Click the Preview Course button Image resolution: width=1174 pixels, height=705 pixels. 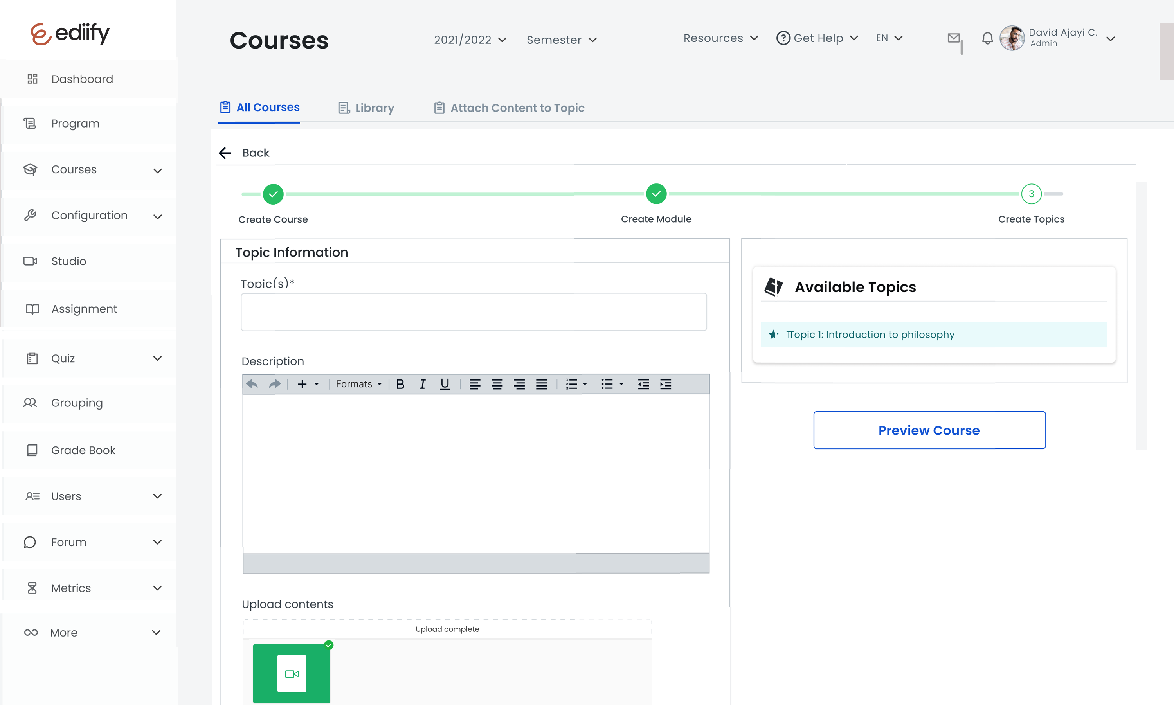928,430
